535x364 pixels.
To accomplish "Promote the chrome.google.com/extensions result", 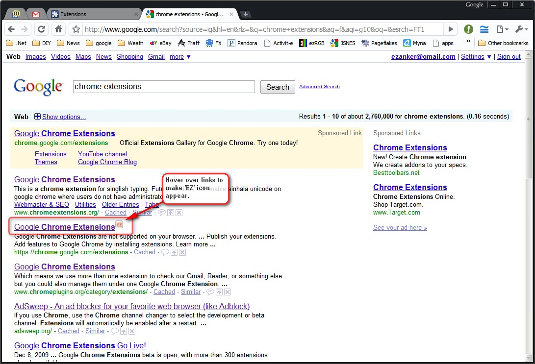I will click(174, 253).
